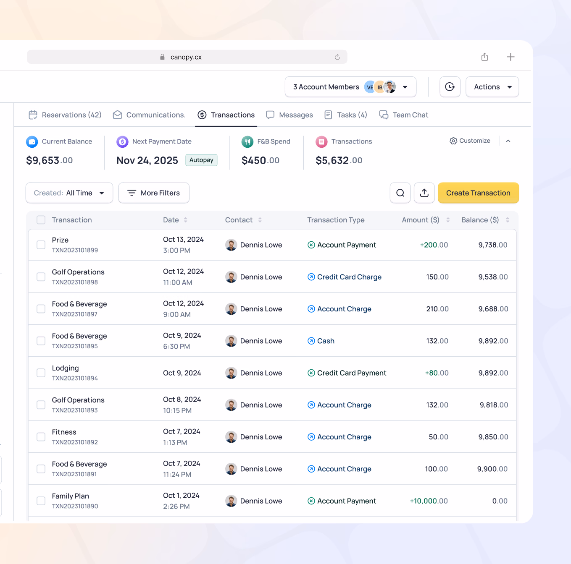Click the VE member avatar
This screenshot has height=564, width=571.
[370, 87]
